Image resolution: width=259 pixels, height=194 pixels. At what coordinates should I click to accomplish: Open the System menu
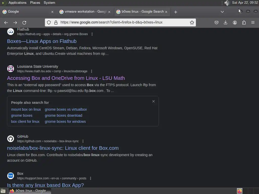49,3
